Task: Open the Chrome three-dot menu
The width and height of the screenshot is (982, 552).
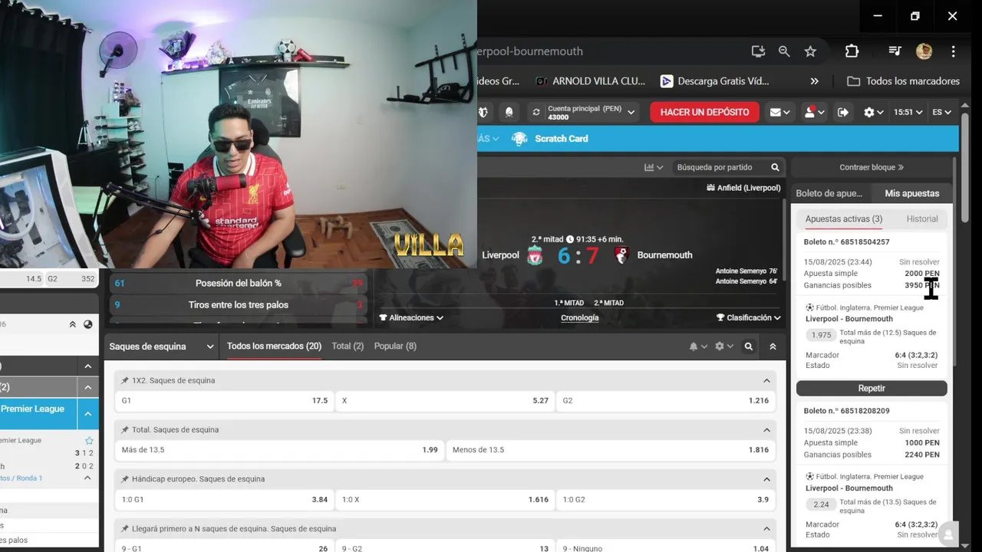Action: pos(953,51)
